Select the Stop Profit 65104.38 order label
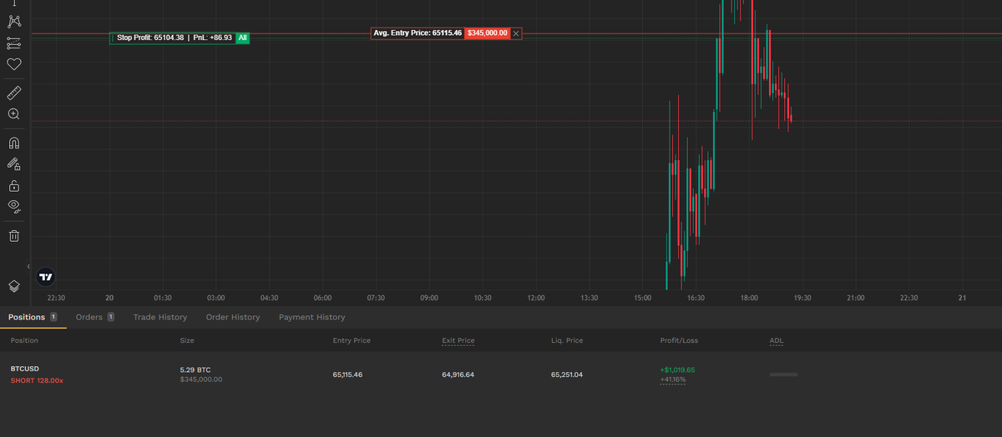 tap(173, 38)
